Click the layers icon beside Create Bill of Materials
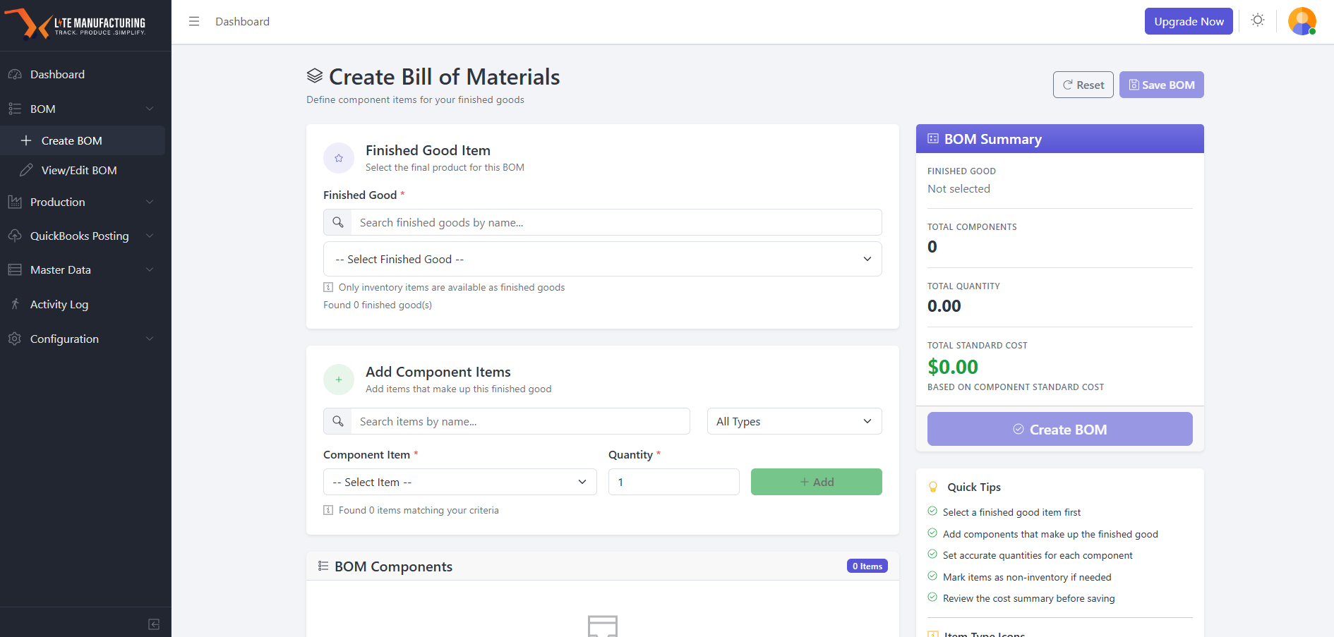 (x=315, y=75)
